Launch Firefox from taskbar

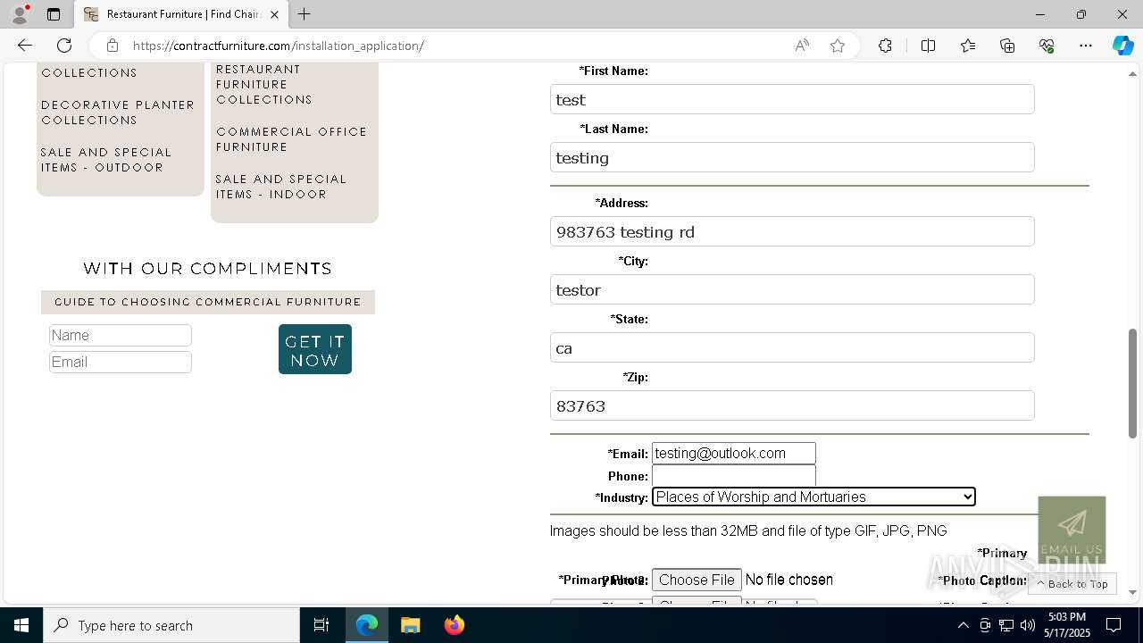(454, 625)
